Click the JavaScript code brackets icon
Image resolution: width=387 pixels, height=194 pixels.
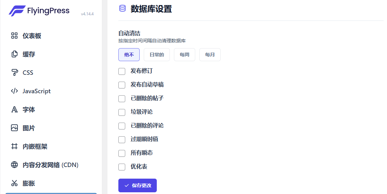[14, 91]
